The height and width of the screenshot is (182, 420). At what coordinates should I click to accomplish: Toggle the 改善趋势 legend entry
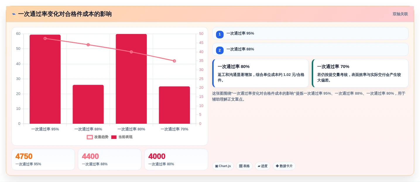point(98,137)
